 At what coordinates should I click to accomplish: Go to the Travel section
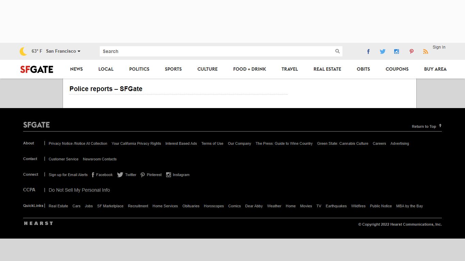[290, 69]
